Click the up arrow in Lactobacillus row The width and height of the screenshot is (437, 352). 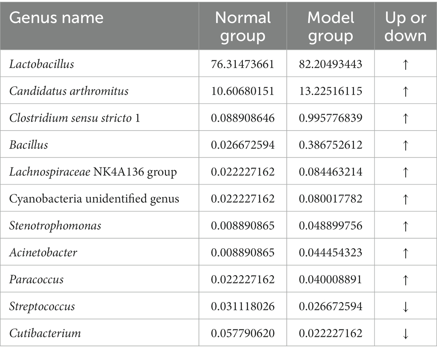click(x=406, y=64)
